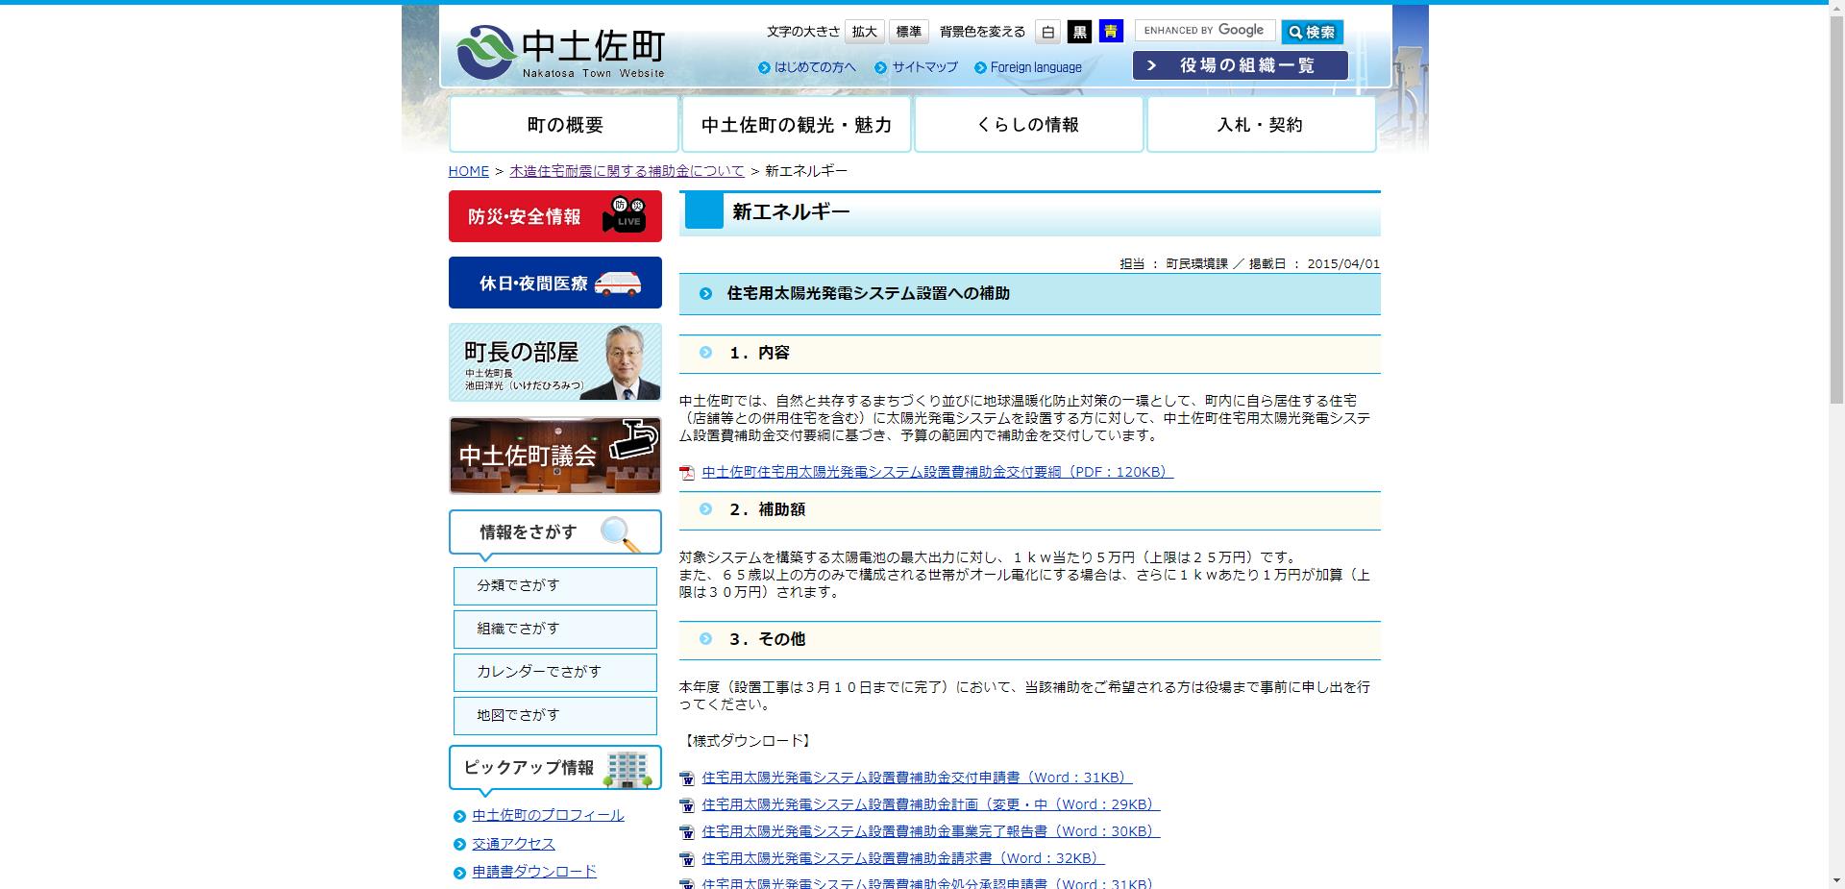Switch background color to 青 (blue)
Image resolution: width=1845 pixels, height=889 pixels.
coord(1110,31)
